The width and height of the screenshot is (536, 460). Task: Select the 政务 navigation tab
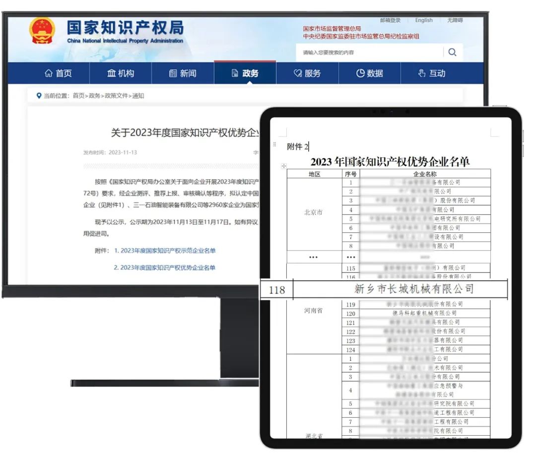point(245,73)
